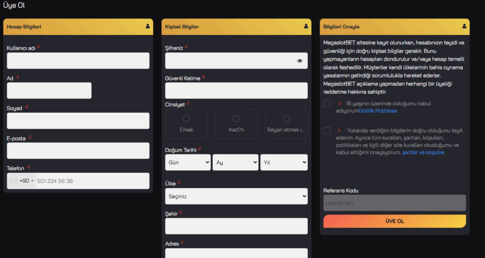485x258 pixels.
Task: Focus the Soyad input field
Action: tap(78, 121)
